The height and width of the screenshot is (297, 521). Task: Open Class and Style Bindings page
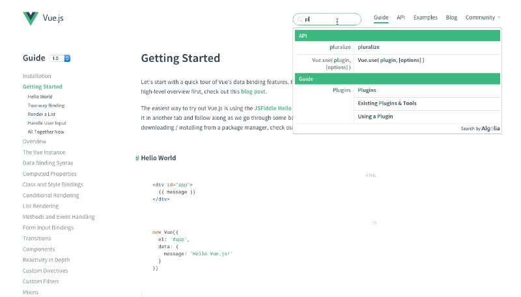click(x=53, y=185)
